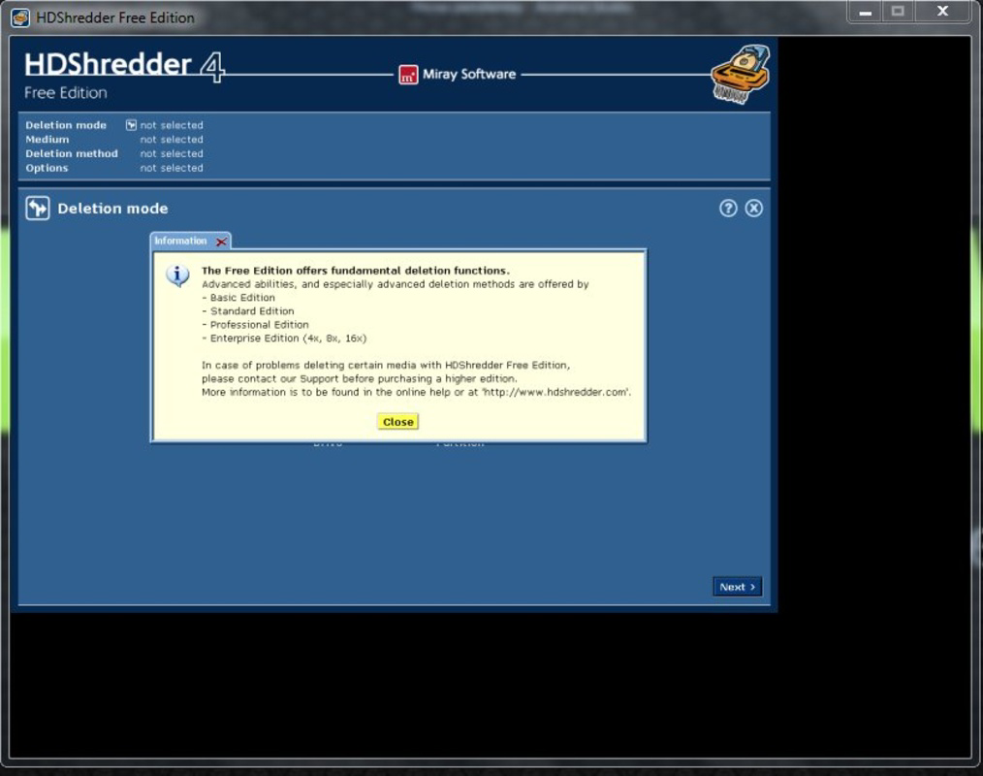983x776 pixels.
Task: Click the 'Medium' summary label
Action: 48,140
